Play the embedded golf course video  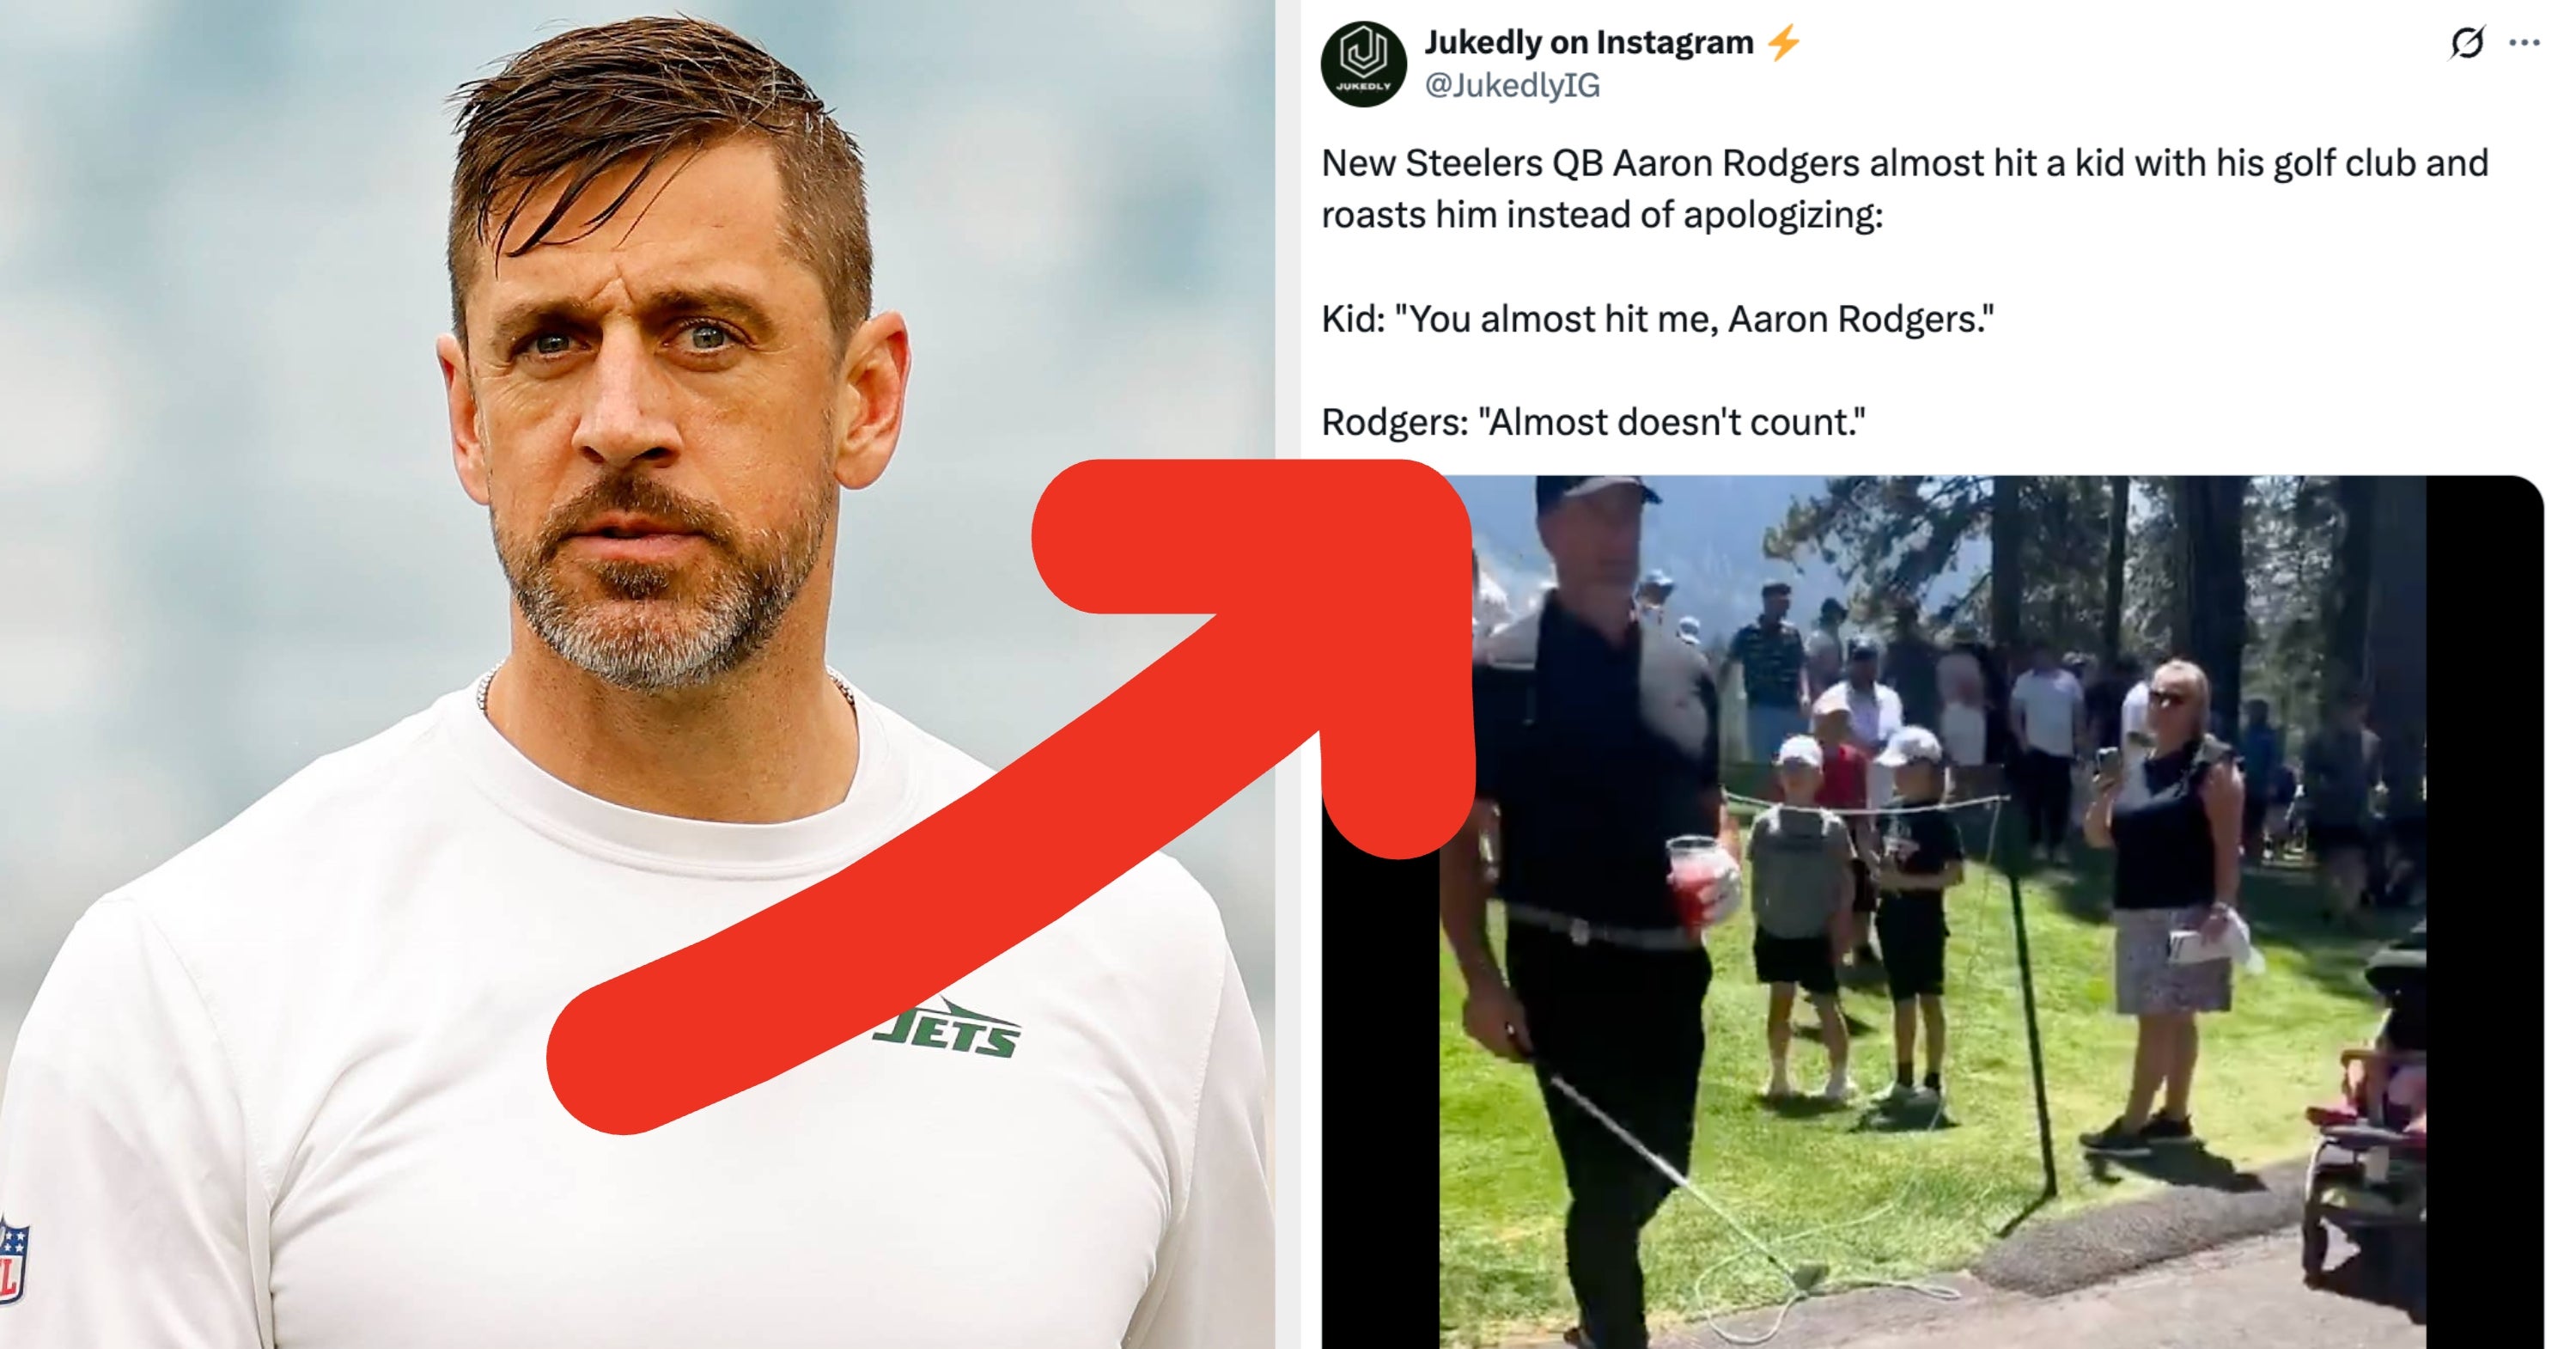click(1932, 912)
